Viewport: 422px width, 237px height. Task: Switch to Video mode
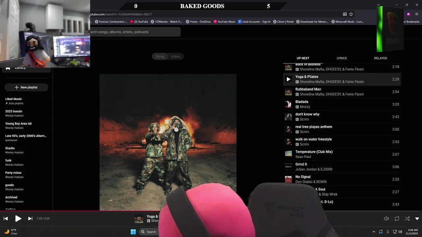click(175, 57)
